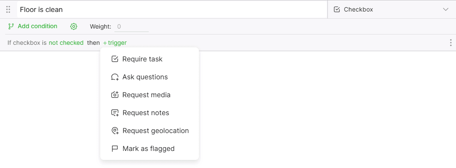Expand the Checkbox type dropdown chevron
This screenshot has width=456, height=168.
(446, 9)
